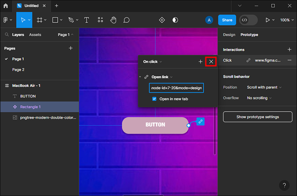297x196 pixels.
Task: Open the 100% zoom dropdown
Action: click(x=285, y=20)
